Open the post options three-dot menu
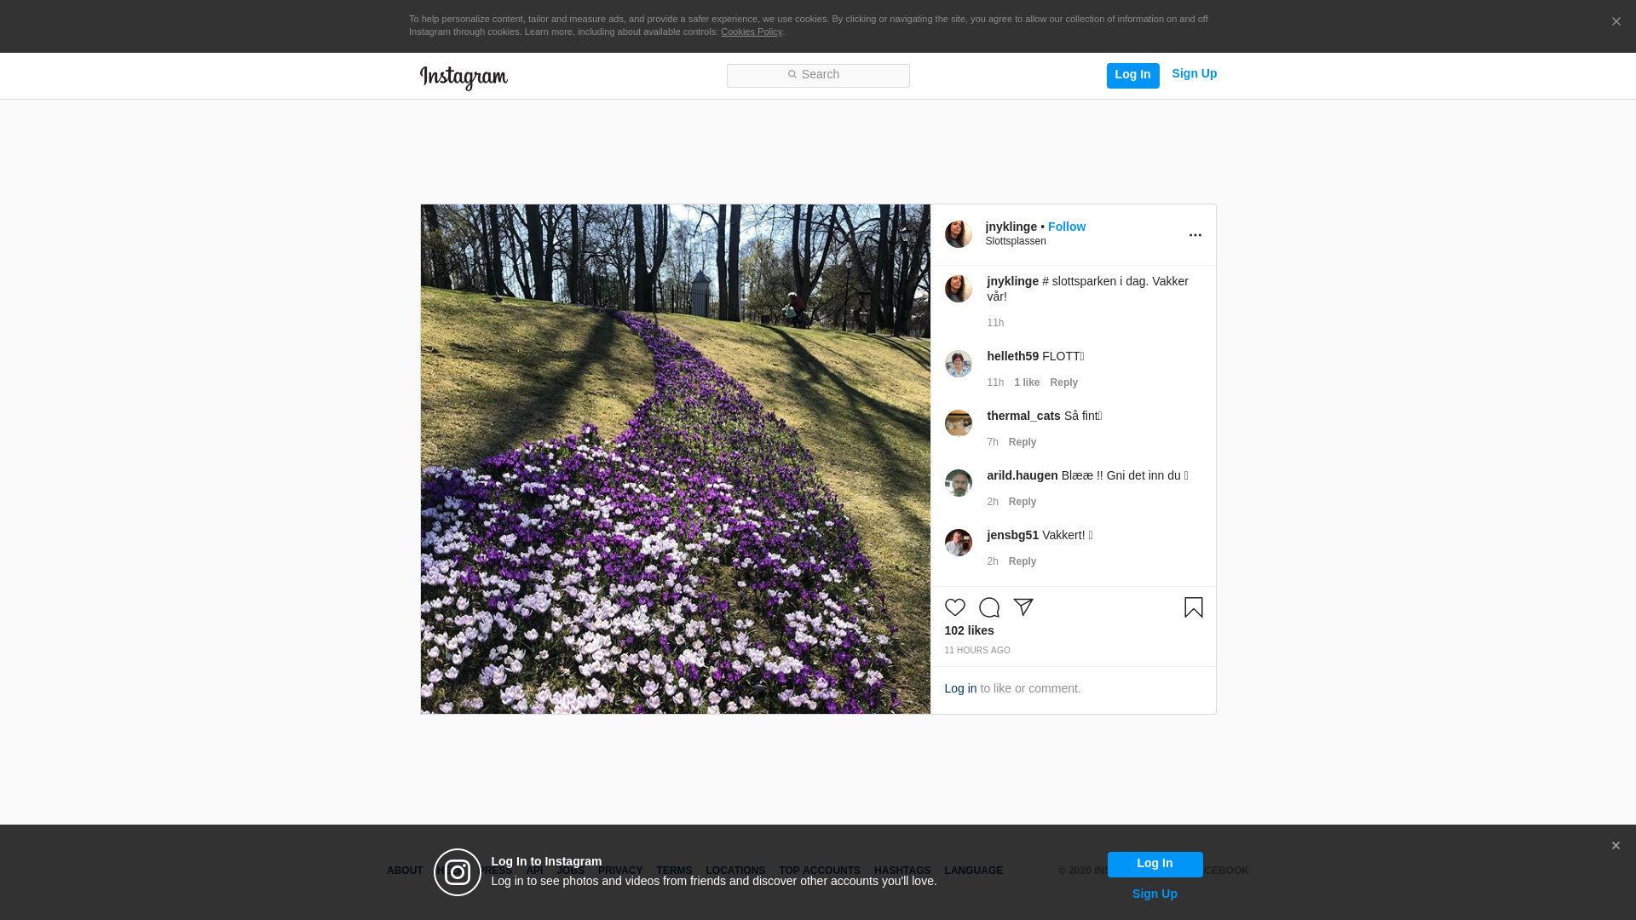1636x920 pixels. [1195, 235]
